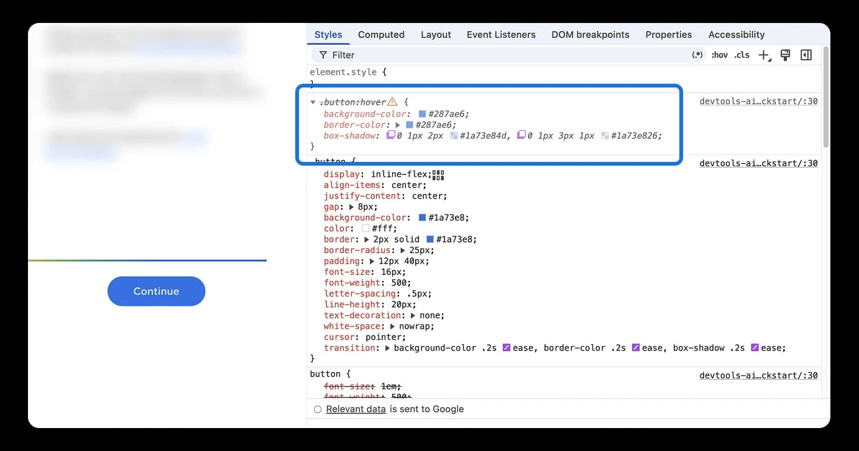859x451 pixels.
Task: Open easing editor icon after 'border-color .2s'
Action: coord(636,348)
